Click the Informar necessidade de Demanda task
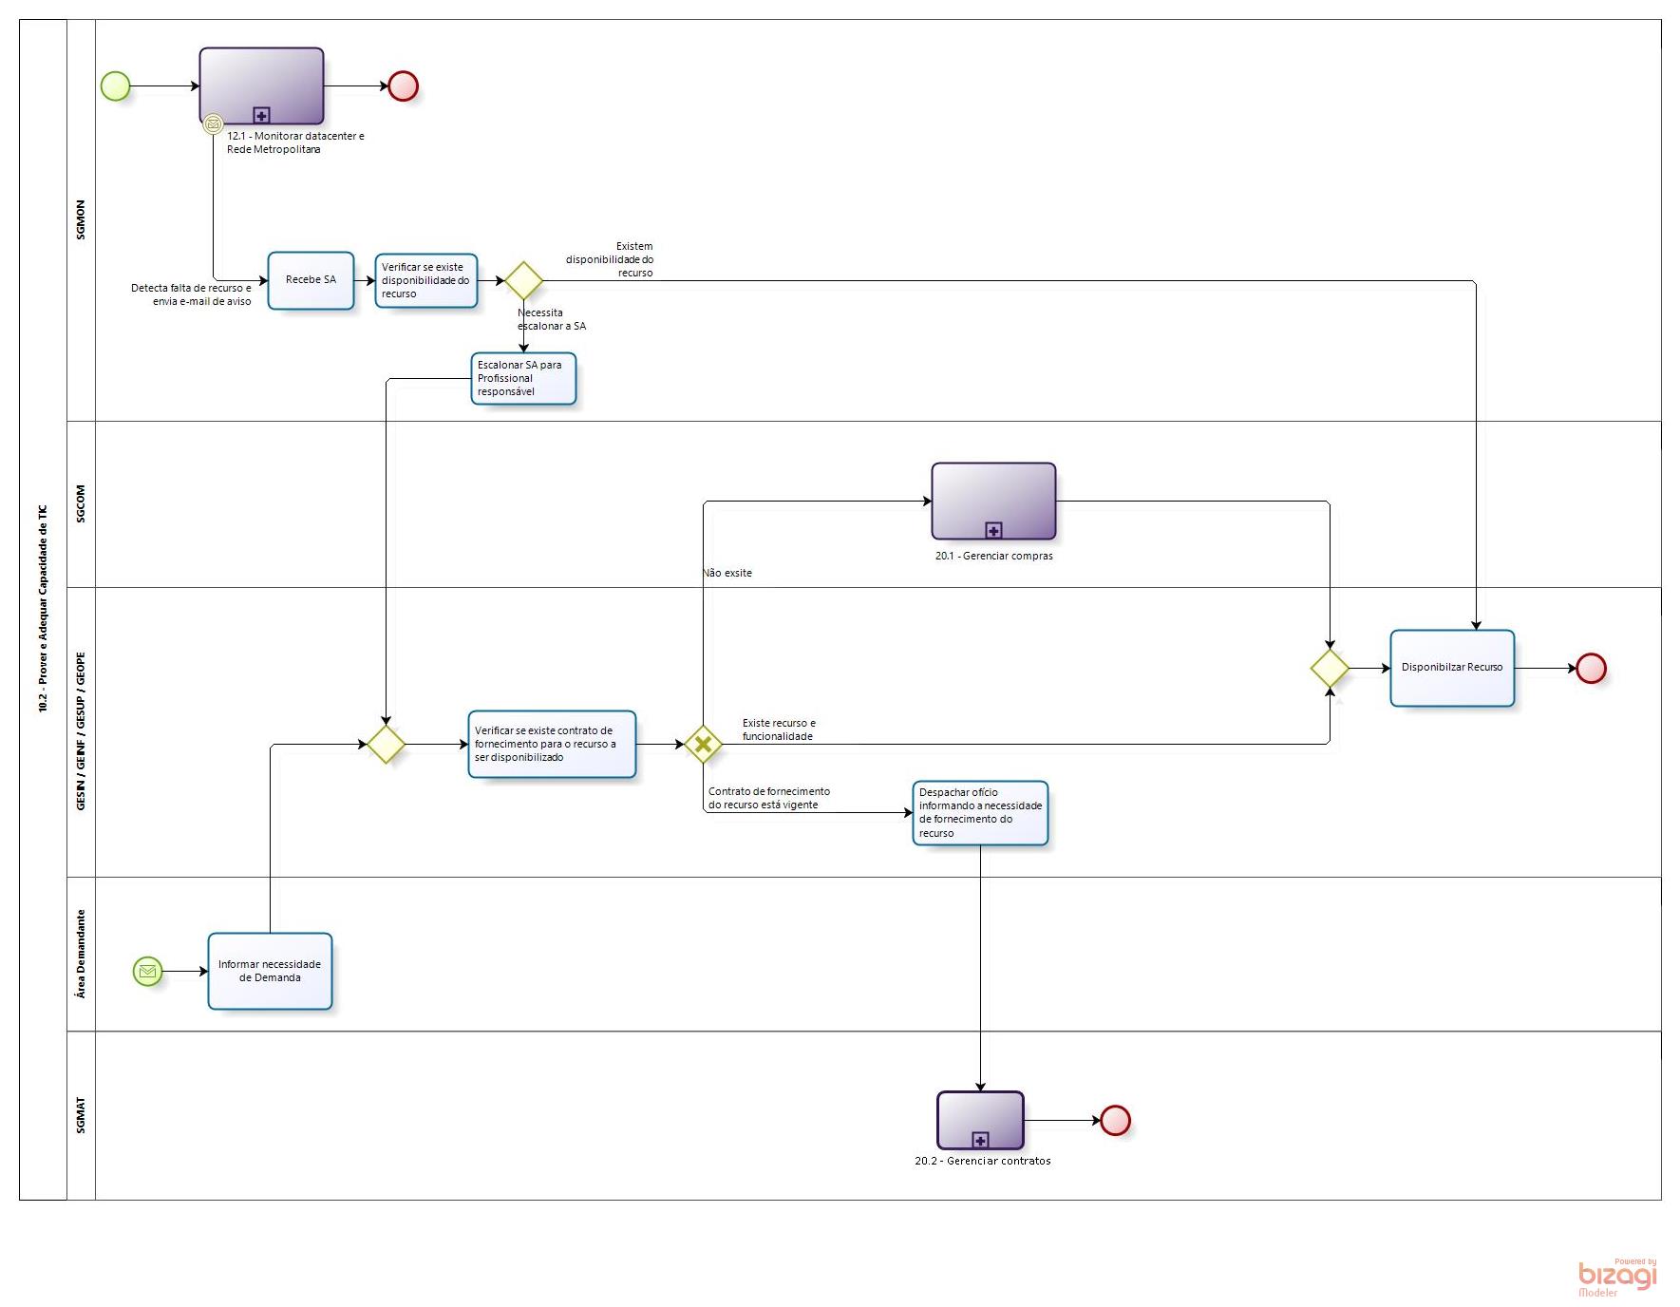Image resolution: width=1680 pixels, height=1307 pixels. pyautogui.click(x=270, y=971)
